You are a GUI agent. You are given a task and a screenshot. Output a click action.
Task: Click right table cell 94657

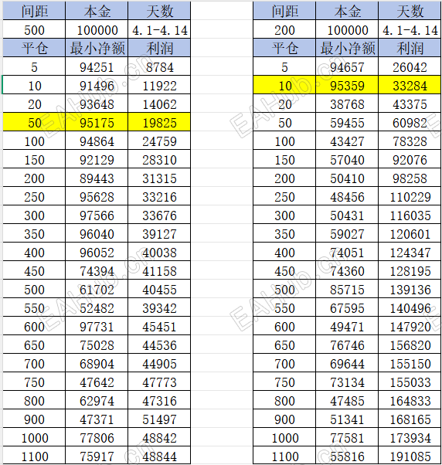pos(347,66)
